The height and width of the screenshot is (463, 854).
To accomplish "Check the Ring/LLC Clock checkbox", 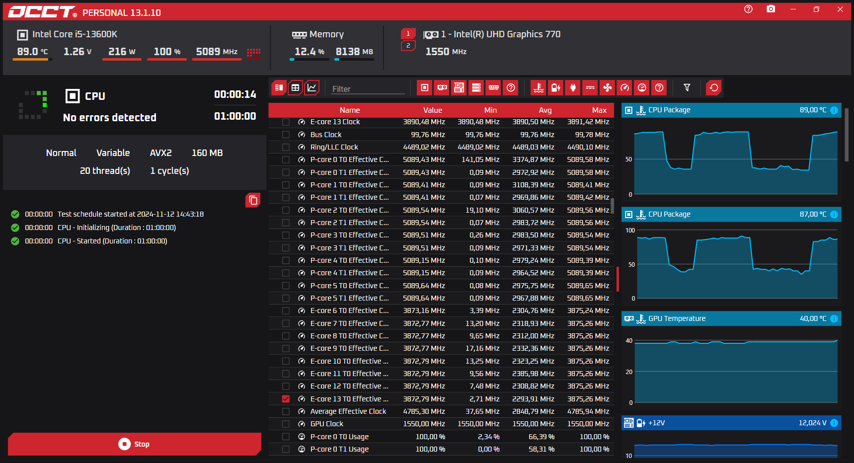I will pos(286,147).
